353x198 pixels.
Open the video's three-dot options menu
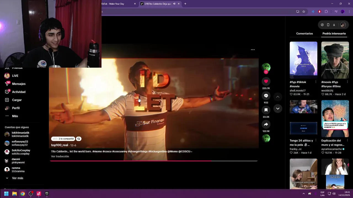tap(253, 50)
